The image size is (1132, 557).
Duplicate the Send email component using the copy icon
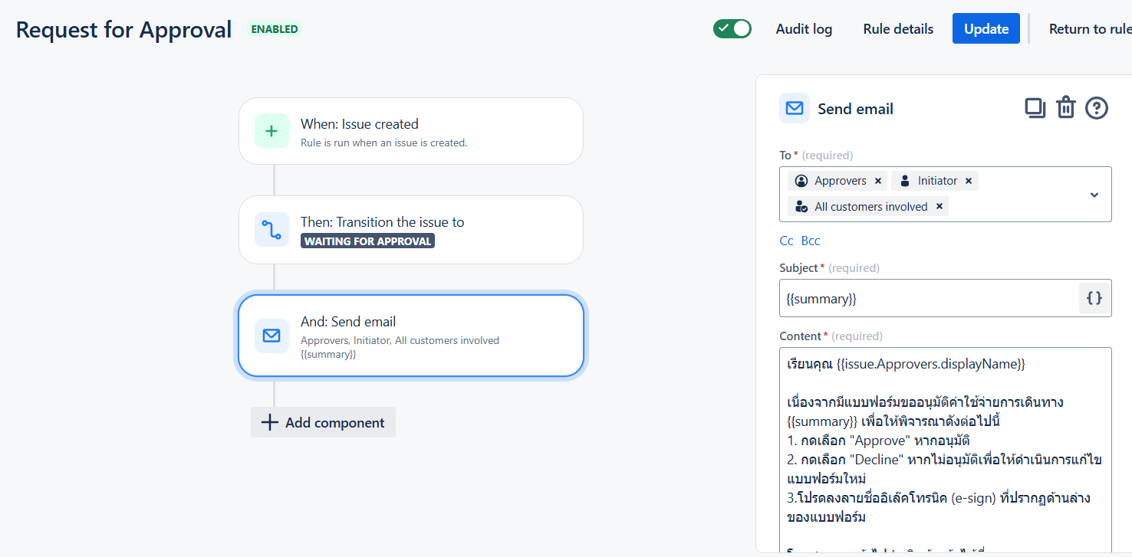point(1035,108)
